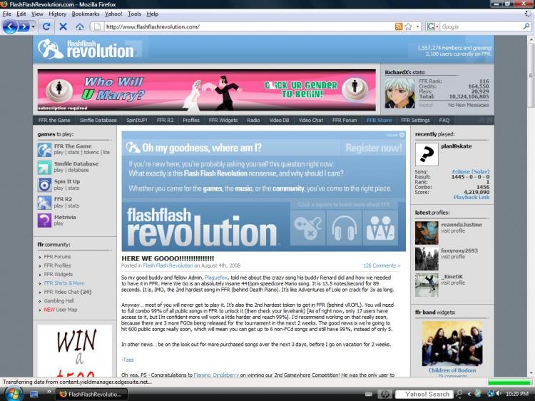Focus the Google search box
The image size is (535, 401).
481,26
